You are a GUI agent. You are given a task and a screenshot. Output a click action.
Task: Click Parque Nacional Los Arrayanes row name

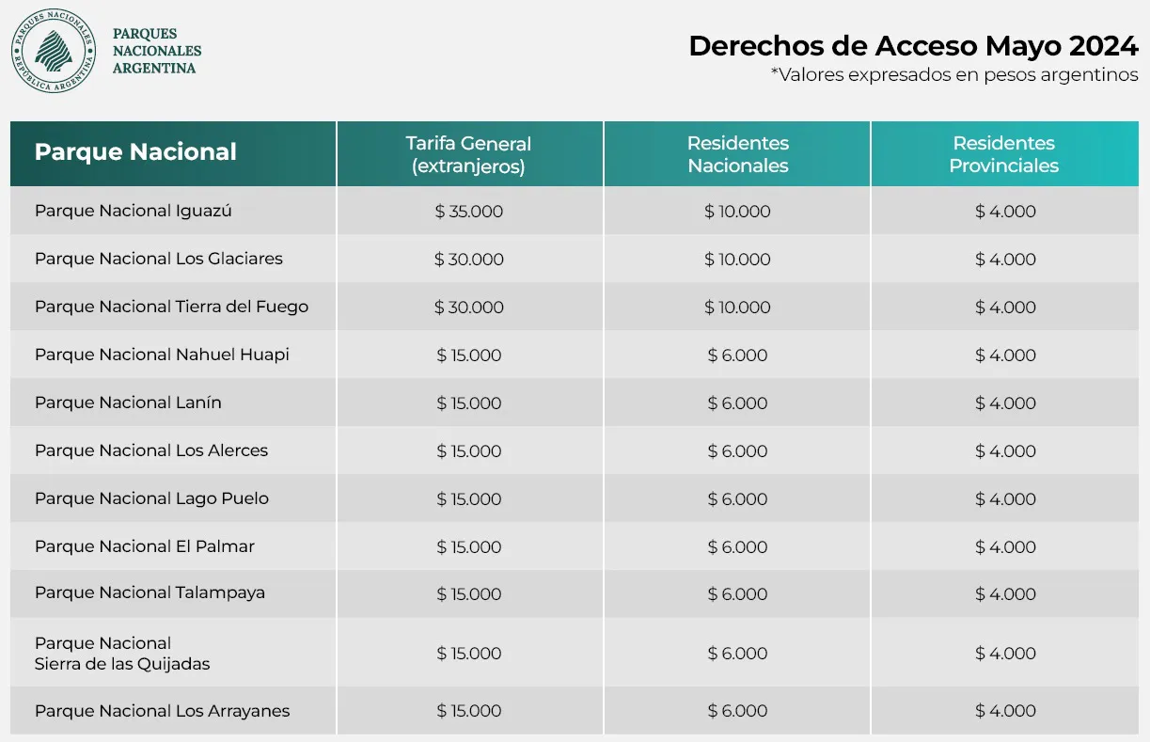coord(162,711)
